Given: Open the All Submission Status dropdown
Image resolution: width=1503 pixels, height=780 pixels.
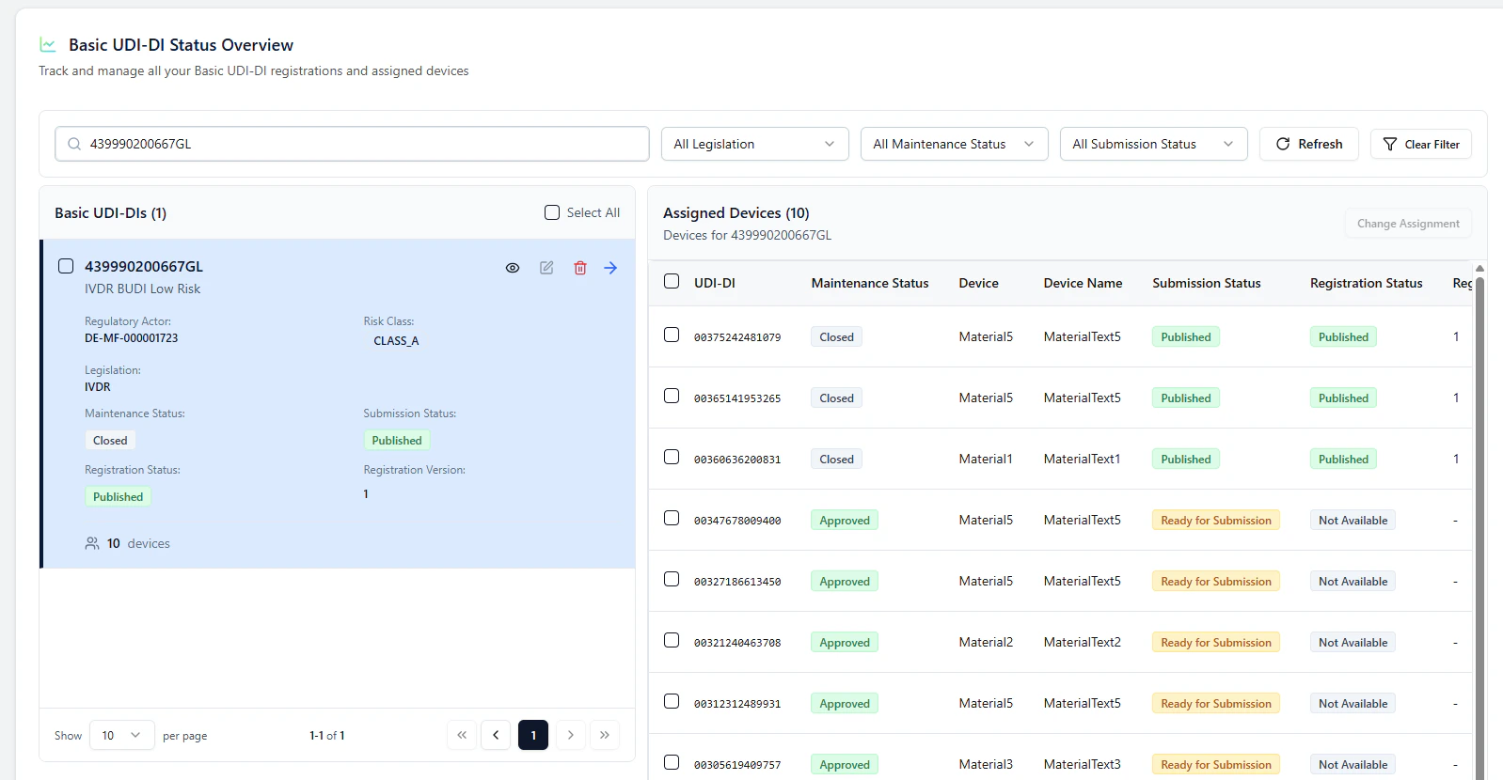Looking at the screenshot, I should click(1153, 144).
